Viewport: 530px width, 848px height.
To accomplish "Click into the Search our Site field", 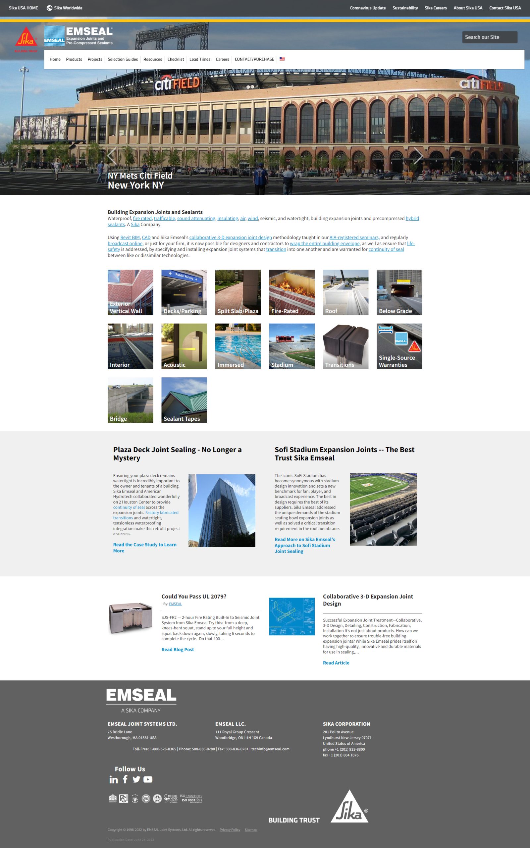I will point(489,37).
